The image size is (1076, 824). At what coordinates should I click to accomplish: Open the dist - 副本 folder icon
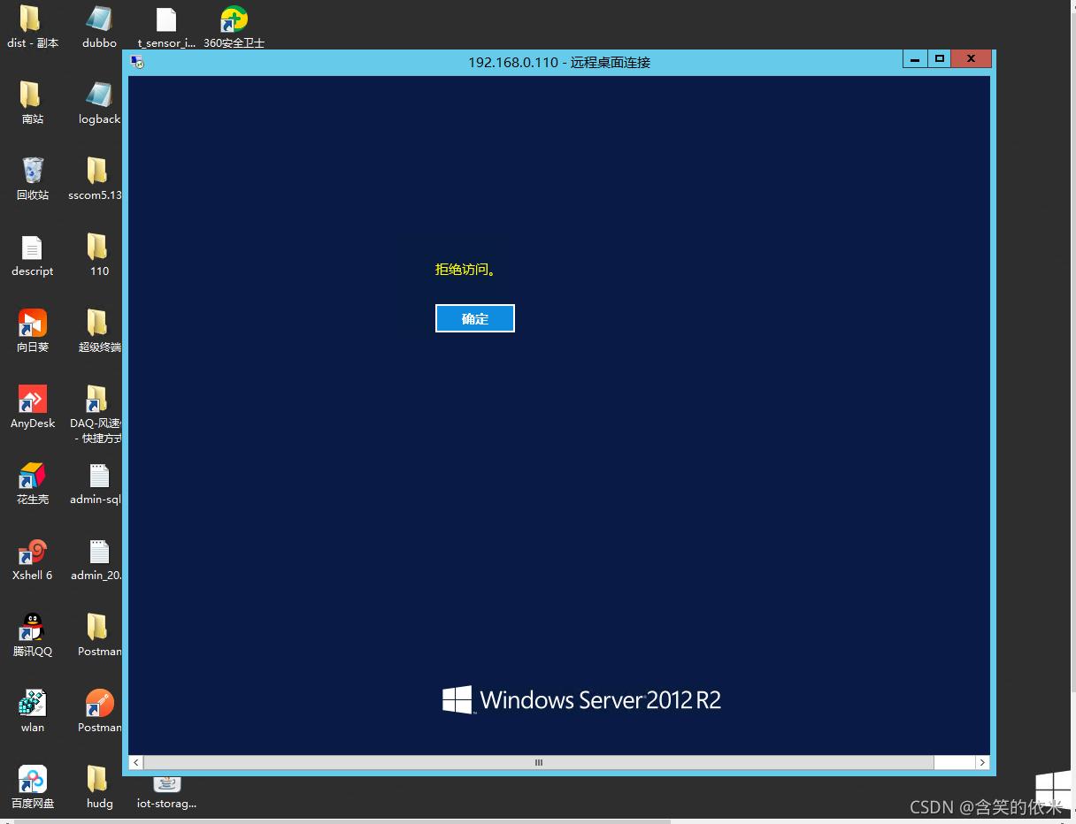(x=31, y=19)
